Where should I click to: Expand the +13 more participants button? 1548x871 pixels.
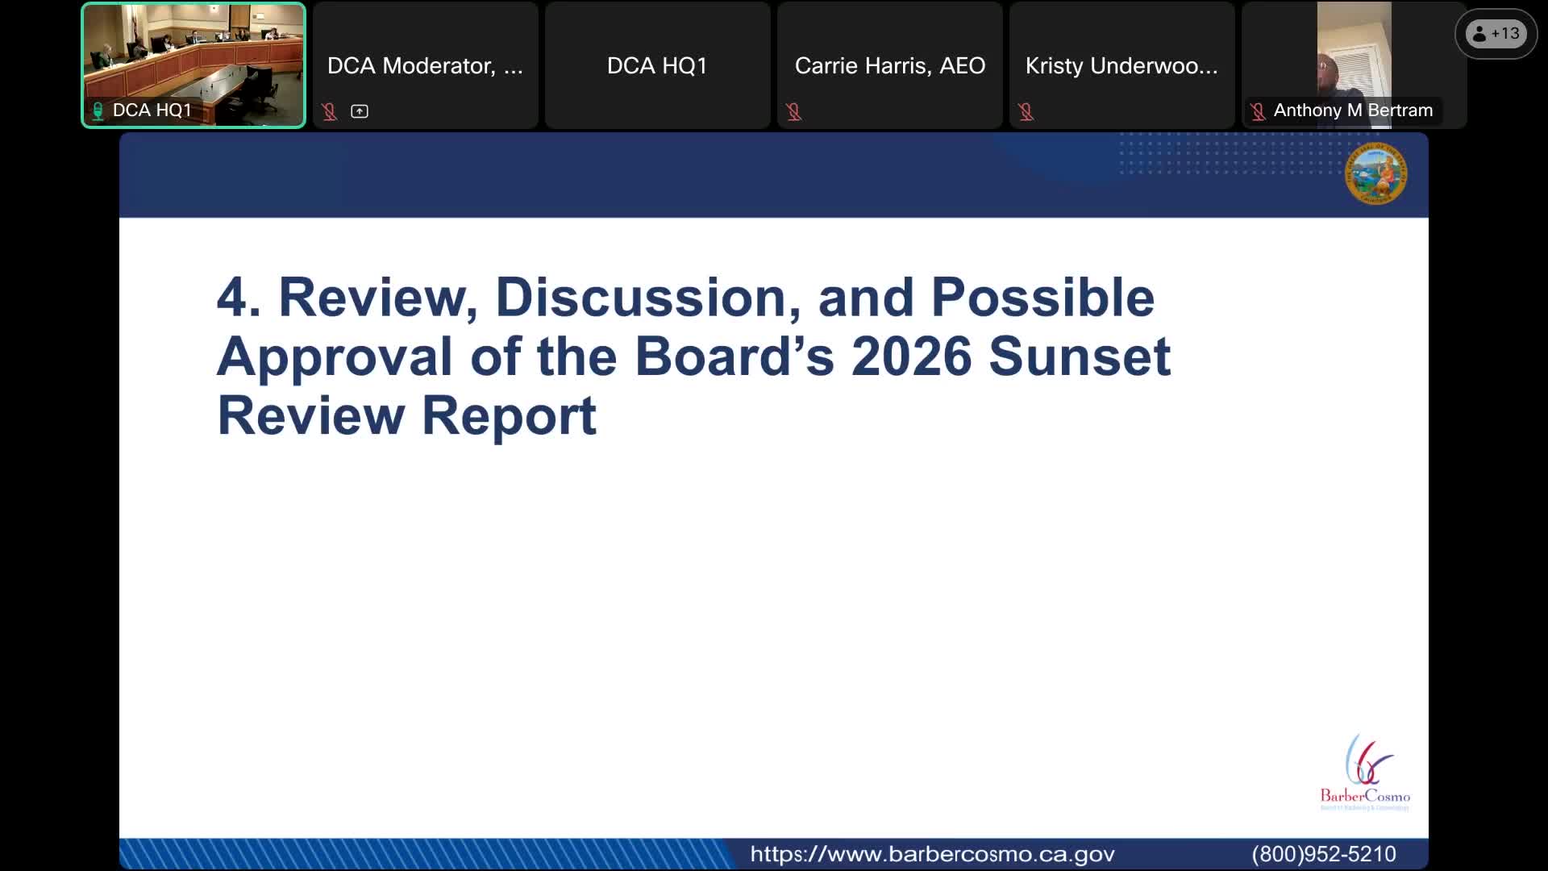(x=1496, y=34)
